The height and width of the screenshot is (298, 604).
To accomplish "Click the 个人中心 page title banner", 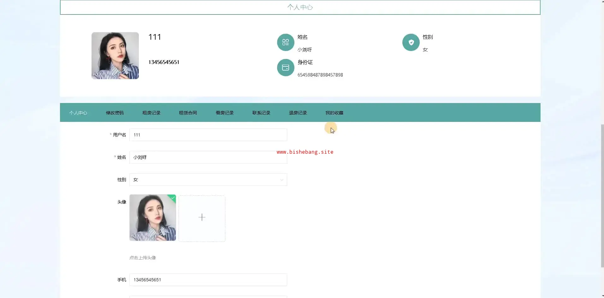I will (300, 7).
